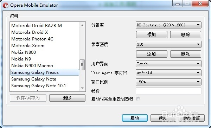The image size is (211, 128).
Task: Minimize the Opera Mobile Emulator window
Action: point(178,4)
